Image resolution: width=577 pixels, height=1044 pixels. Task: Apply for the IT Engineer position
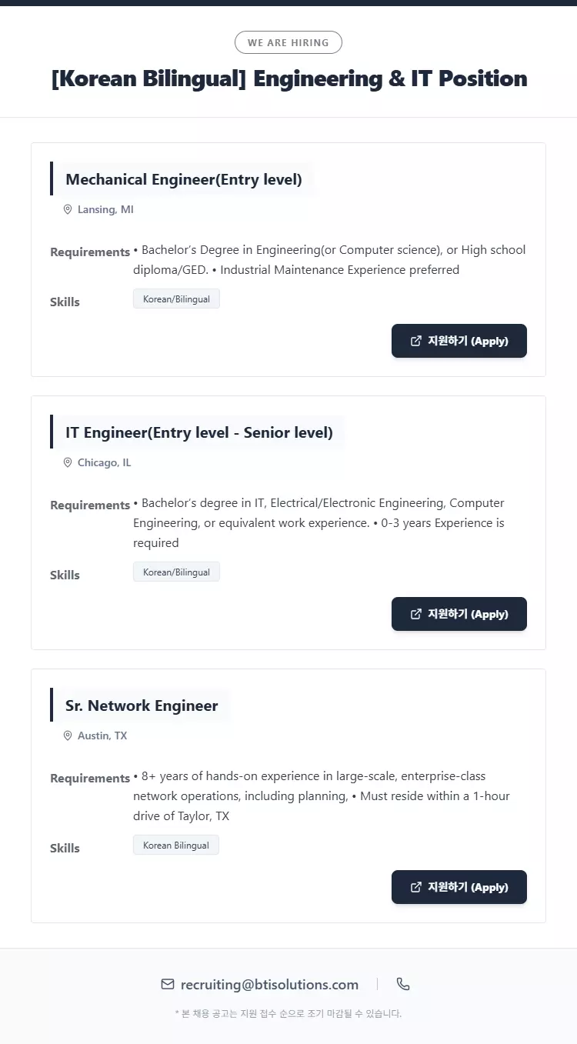click(459, 614)
